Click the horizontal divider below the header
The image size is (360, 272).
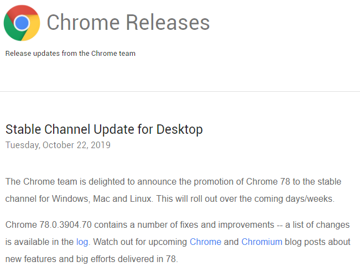click(180, 91)
